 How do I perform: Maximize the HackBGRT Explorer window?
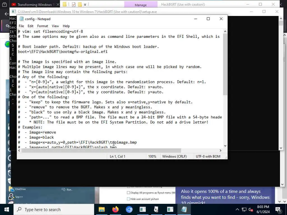pyautogui.click(x=260, y=4)
